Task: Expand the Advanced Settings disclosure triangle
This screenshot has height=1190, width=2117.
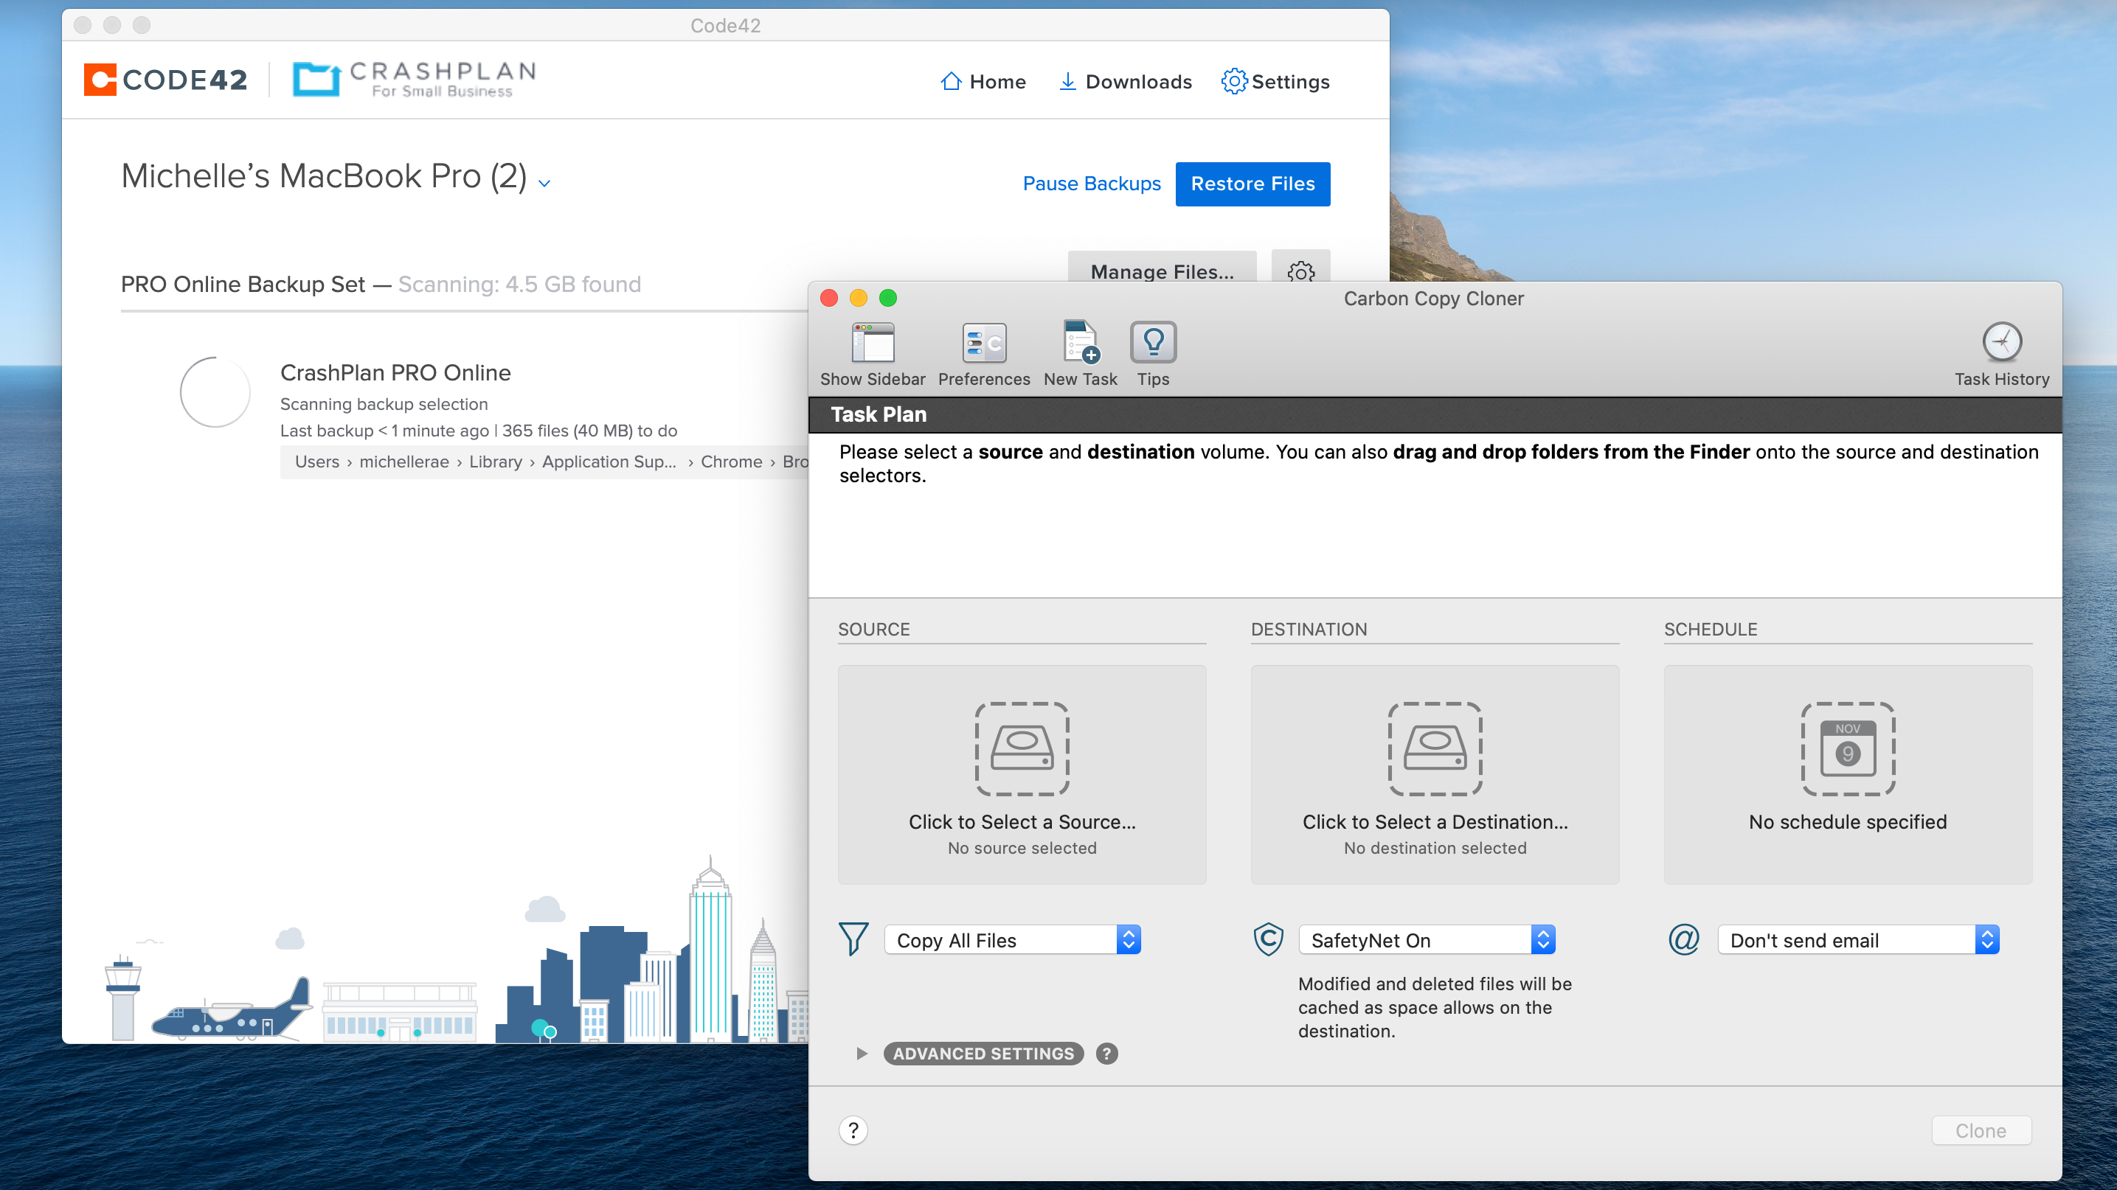Action: (x=862, y=1054)
